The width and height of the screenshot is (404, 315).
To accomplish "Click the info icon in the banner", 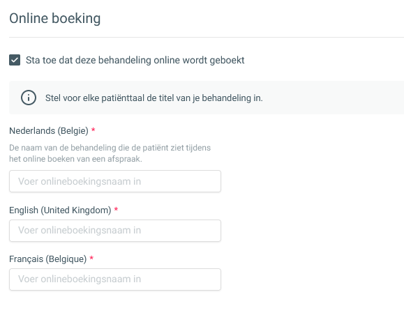I will point(29,98).
